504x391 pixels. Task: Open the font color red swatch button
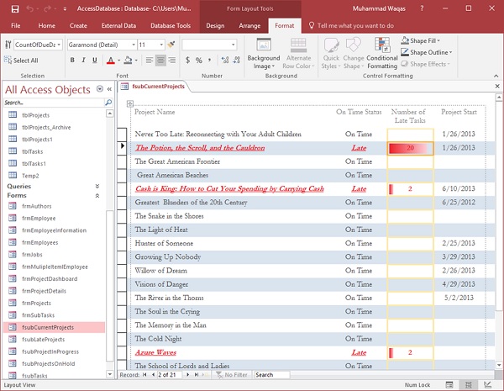tap(112, 61)
